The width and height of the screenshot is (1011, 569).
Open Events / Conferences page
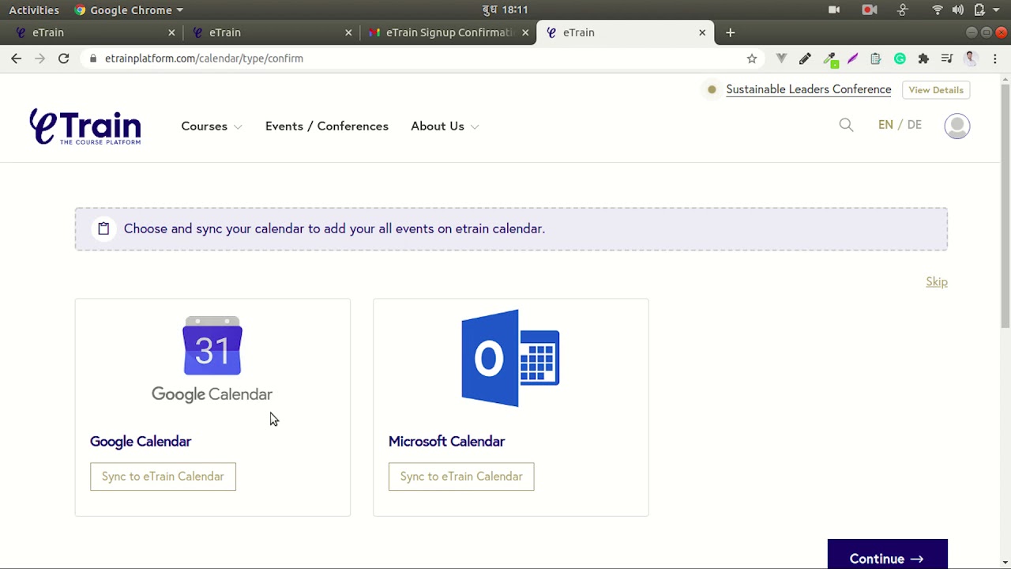[x=327, y=126]
